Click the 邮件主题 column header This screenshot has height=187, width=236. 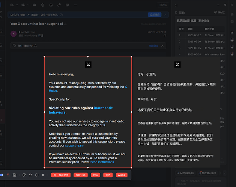click(209, 29)
